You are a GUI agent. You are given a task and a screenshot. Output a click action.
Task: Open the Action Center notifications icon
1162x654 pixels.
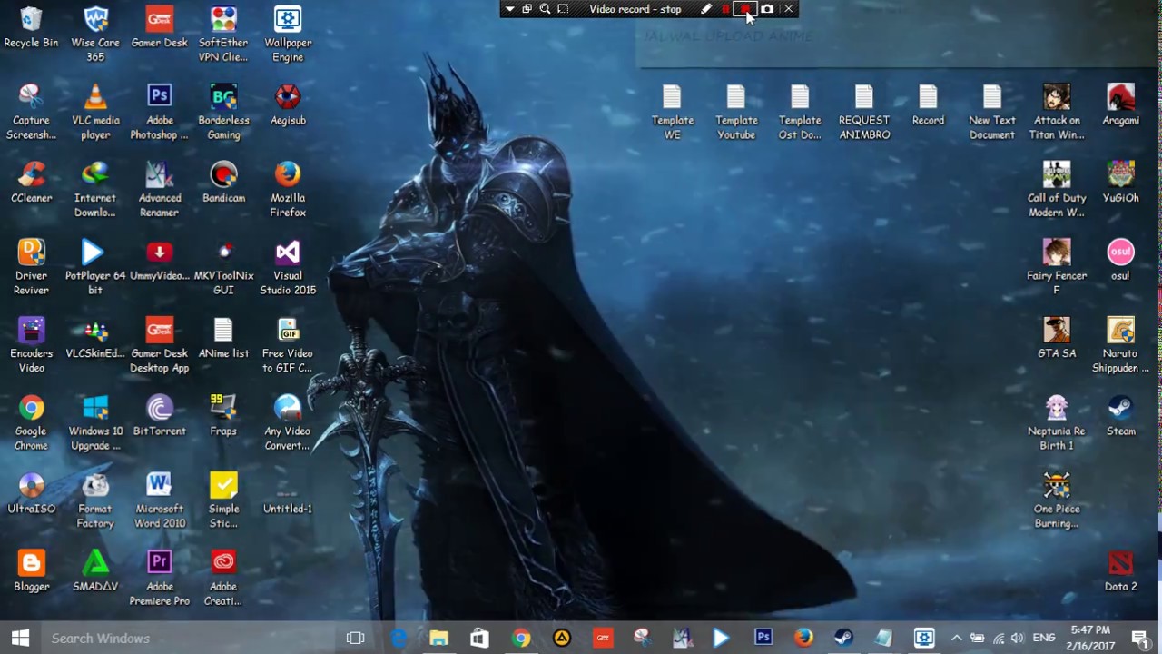click(1140, 638)
